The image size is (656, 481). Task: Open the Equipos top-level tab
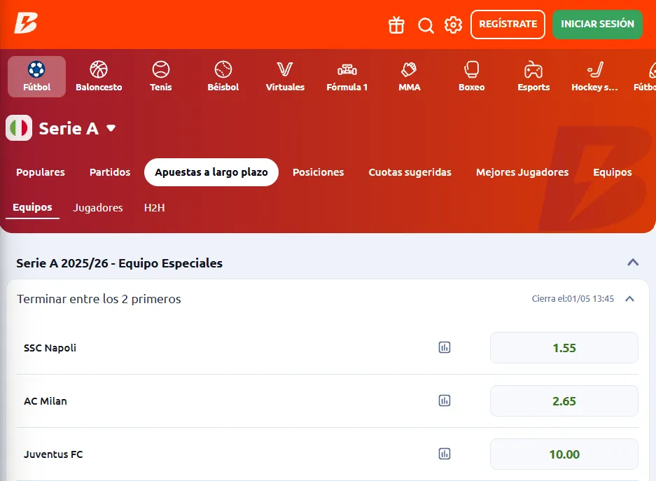(x=613, y=172)
